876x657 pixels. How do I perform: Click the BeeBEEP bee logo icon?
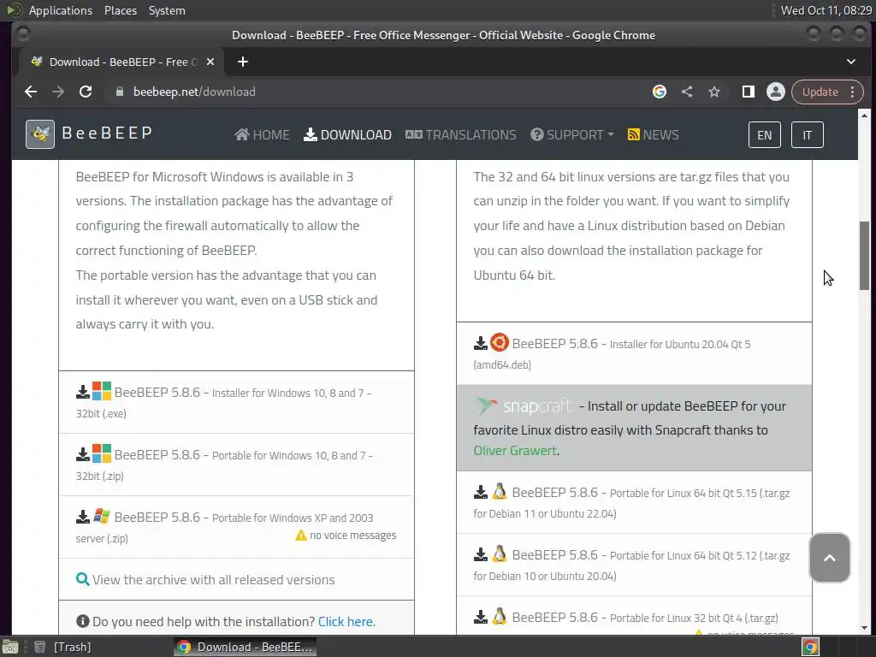pos(40,134)
